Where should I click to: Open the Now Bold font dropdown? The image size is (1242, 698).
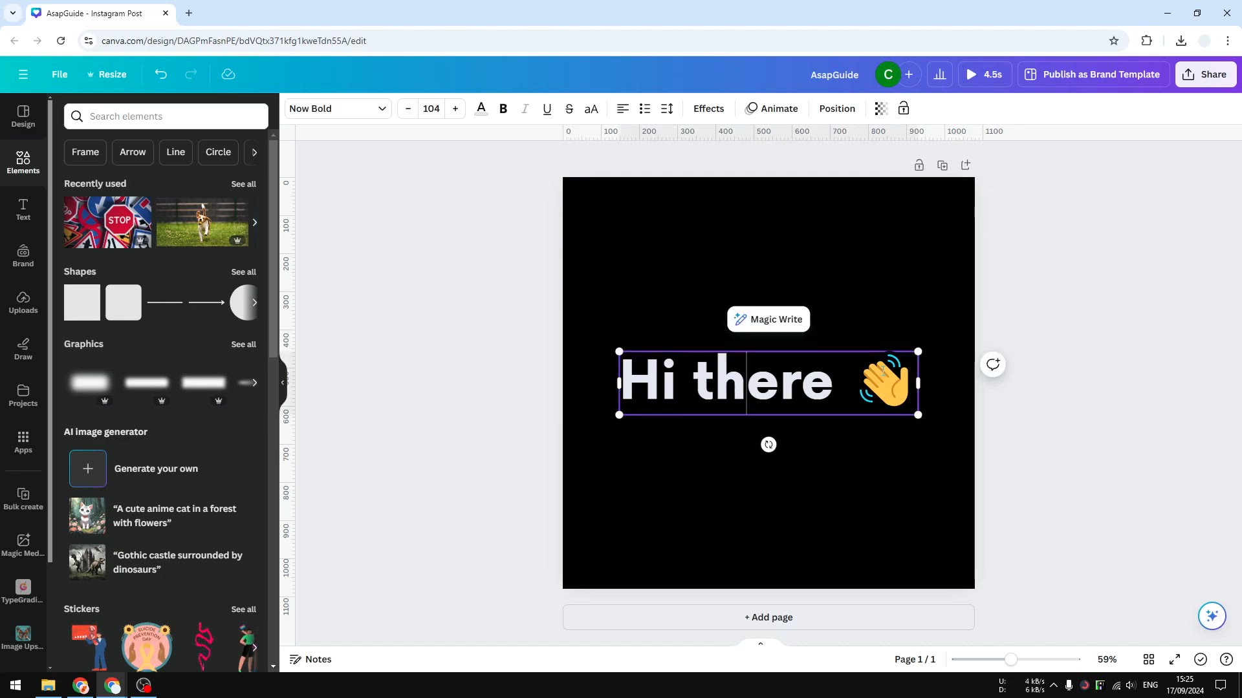338,109
